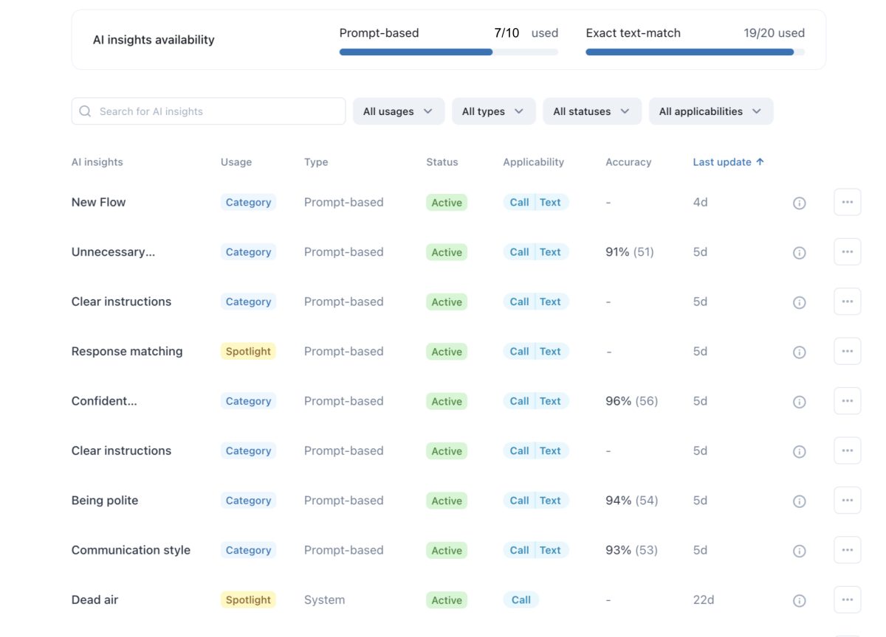Viewport: 886px width, 637px height.
Task: Open the more options menu for New Flow
Action: pyautogui.click(x=847, y=202)
